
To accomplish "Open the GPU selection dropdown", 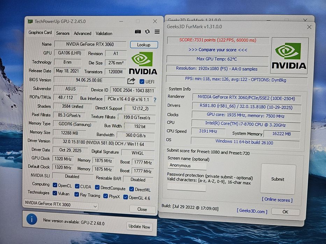I will coord(61,204).
